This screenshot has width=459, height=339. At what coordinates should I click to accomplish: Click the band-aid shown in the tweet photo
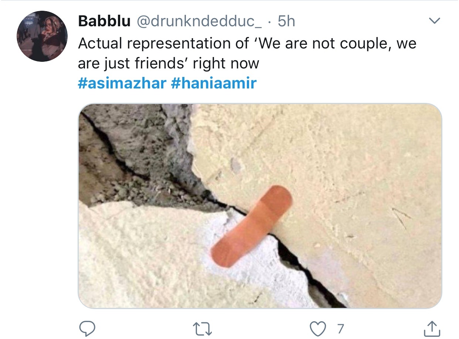point(252,226)
